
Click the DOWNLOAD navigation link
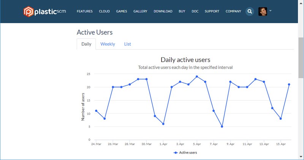pos(163,11)
